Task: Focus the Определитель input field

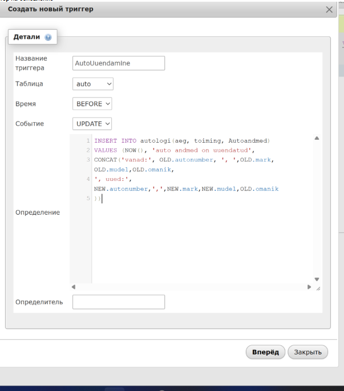Action: (119, 302)
